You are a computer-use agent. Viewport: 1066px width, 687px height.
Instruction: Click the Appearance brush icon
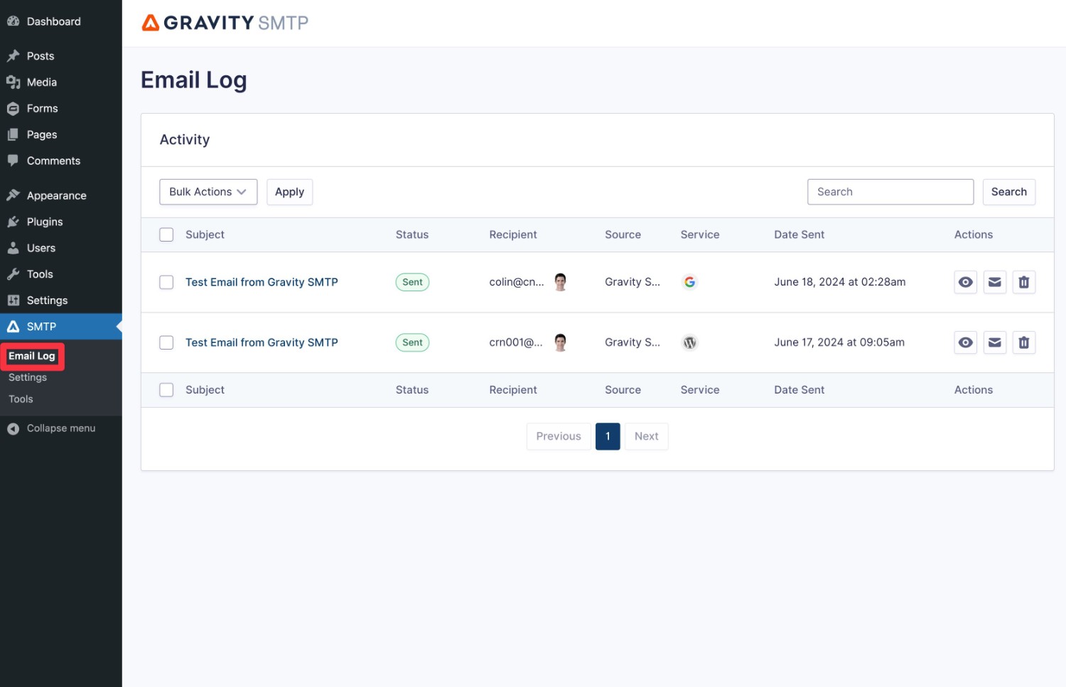click(x=13, y=195)
